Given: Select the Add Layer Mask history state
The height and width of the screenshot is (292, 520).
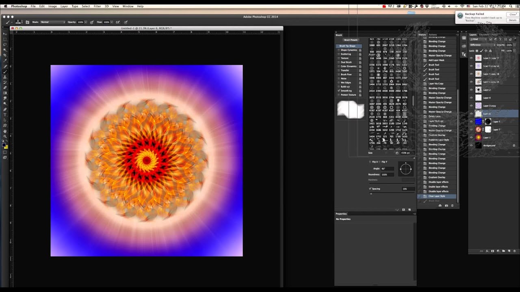Looking at the screenshot, I should 437,60.
